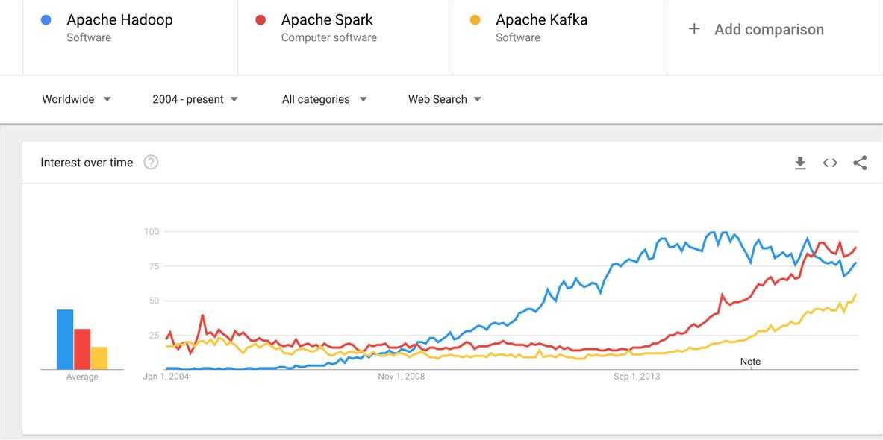The width and height of the screenshot is (883, 440).
Task: Select the red Apache Spark dot
Action: pyautogui.click(x=260, y=20)
